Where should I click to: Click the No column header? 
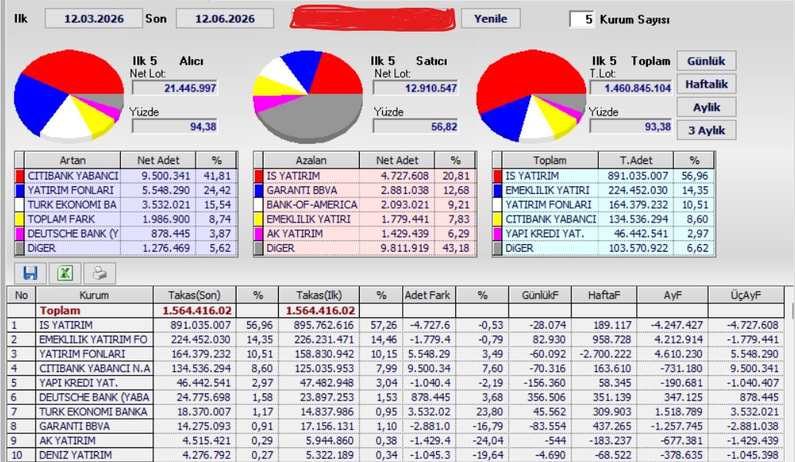click(22, 296)
